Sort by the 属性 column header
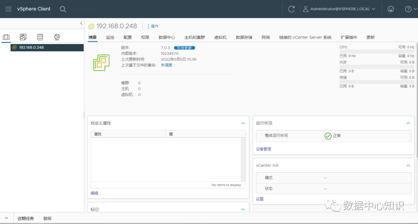The width and height of the screenshot is (418, 224). pyautogui.click(x=128, y=134)
